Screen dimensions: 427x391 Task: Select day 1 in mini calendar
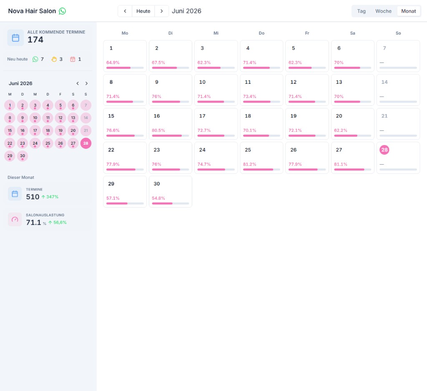(x=10, y=105)
